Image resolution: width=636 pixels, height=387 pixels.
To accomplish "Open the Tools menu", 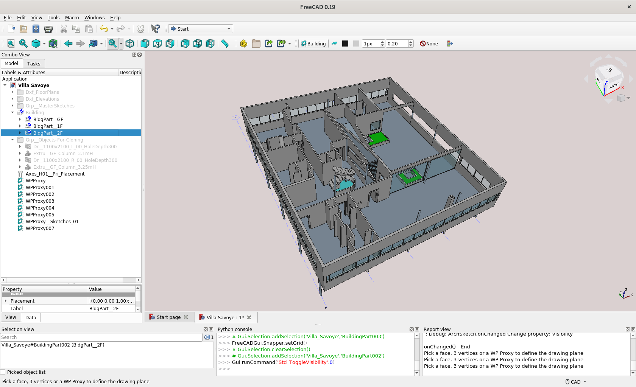I will [x=53, y=18].
